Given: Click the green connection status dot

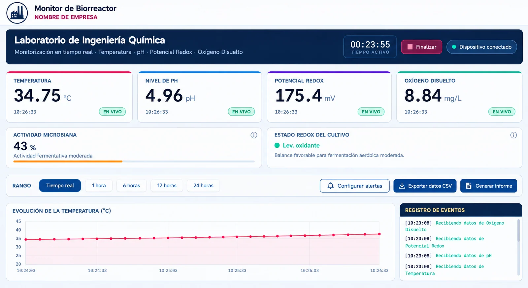Looking at the screenshot, I should [x=454, y=47].
